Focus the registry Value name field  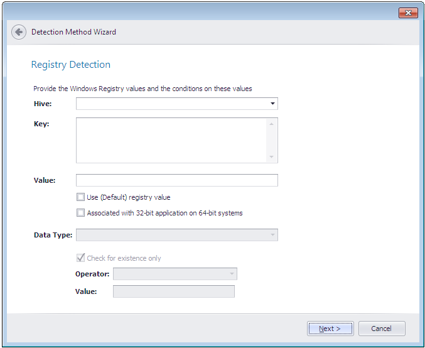[176, 181]
